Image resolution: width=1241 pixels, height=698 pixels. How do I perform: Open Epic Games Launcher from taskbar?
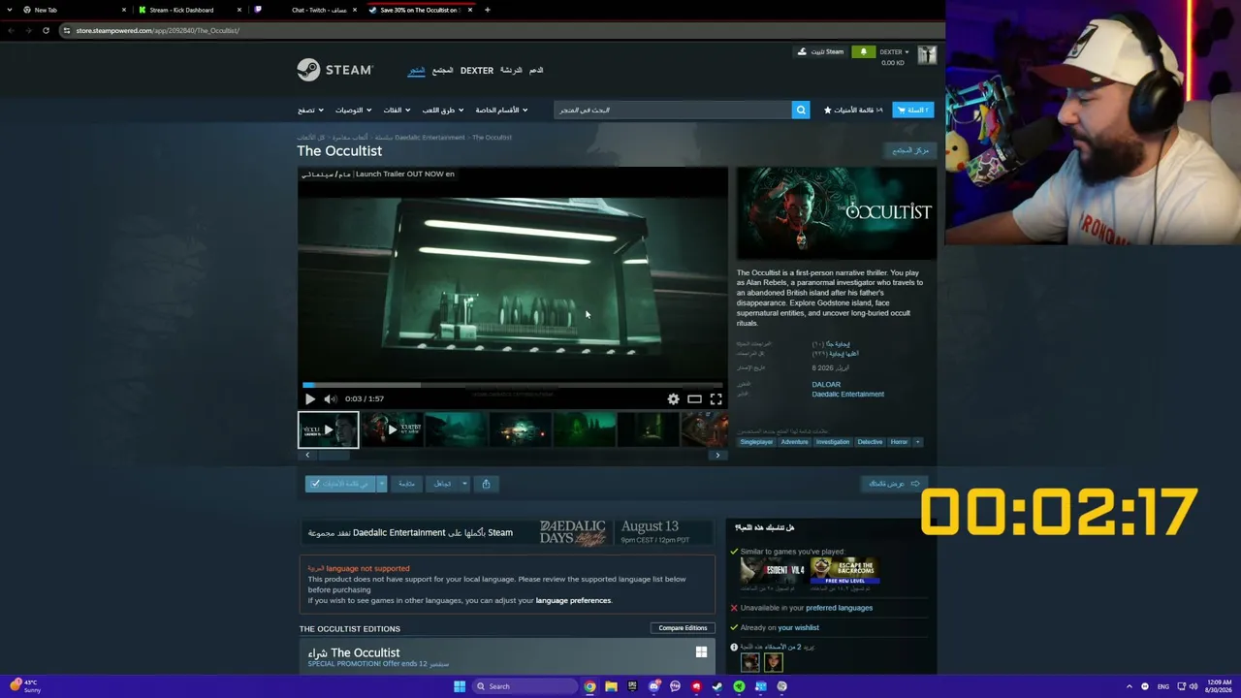[x=632, y=686]
